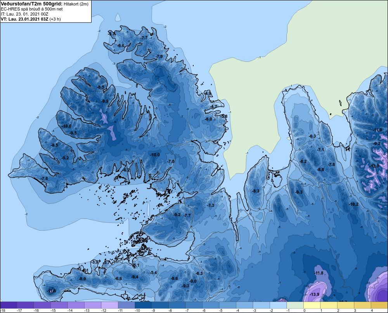This screenshot has height=313, width=388.
Task: Click the '0' legend scale label
Action: 304,311
